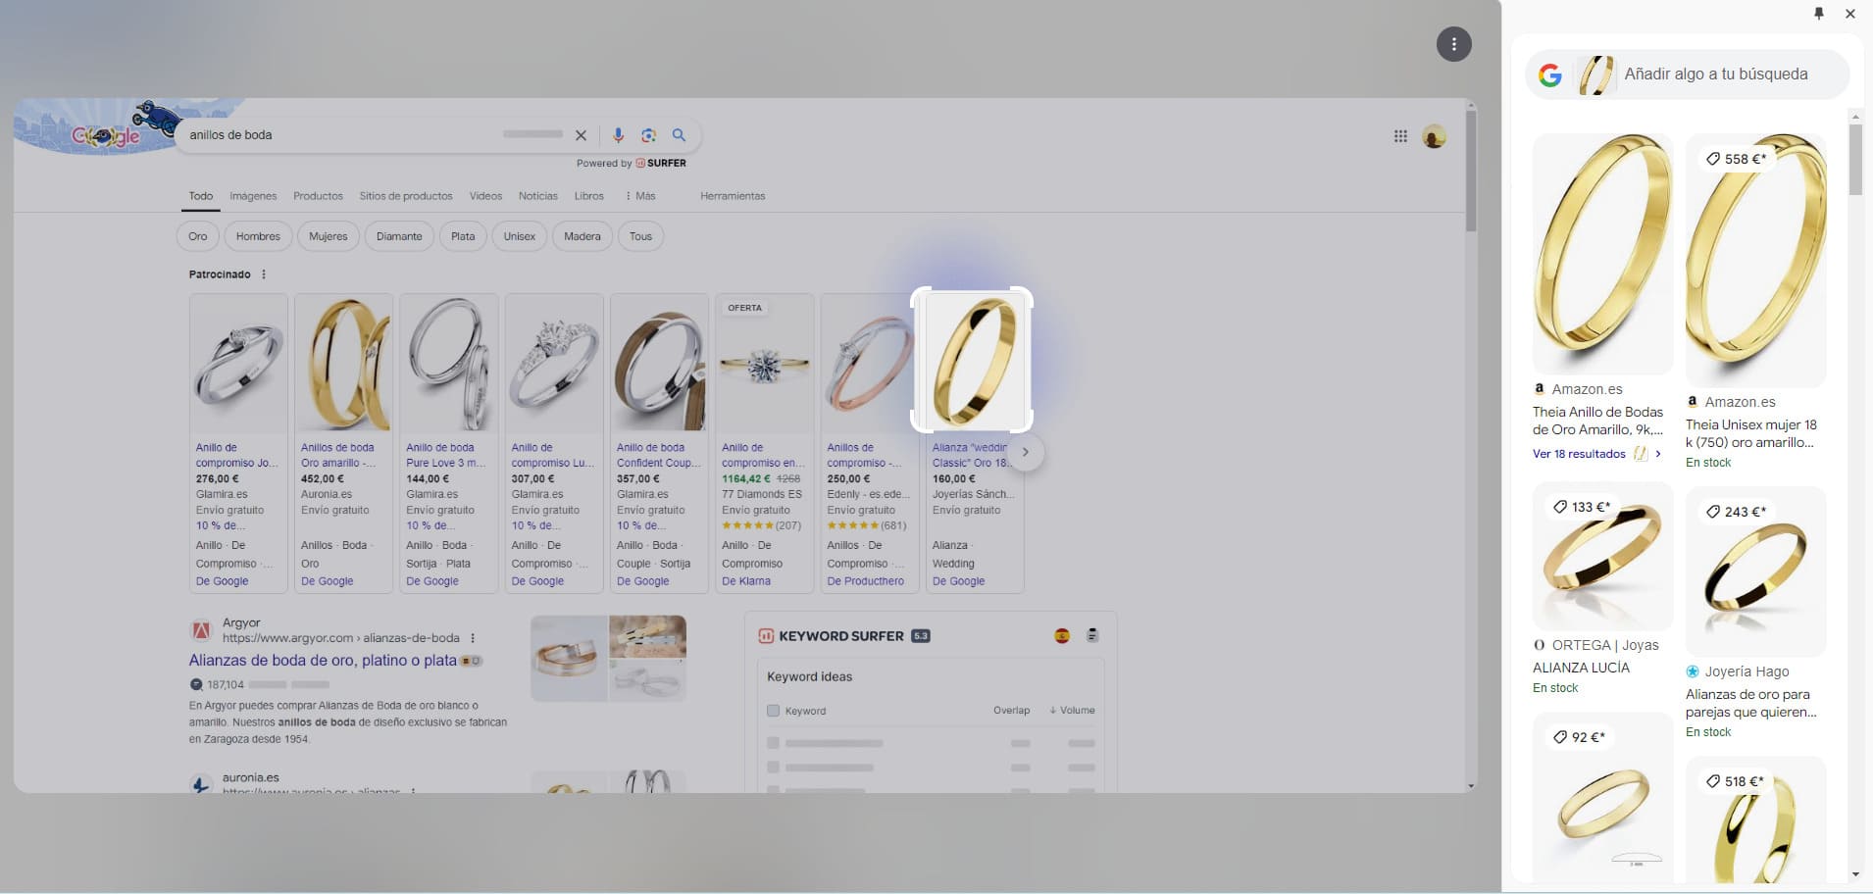Tick the second keyword row checkbox
Image resolution: width=1873 pixels, height=894 pixels.
(773, 768)
